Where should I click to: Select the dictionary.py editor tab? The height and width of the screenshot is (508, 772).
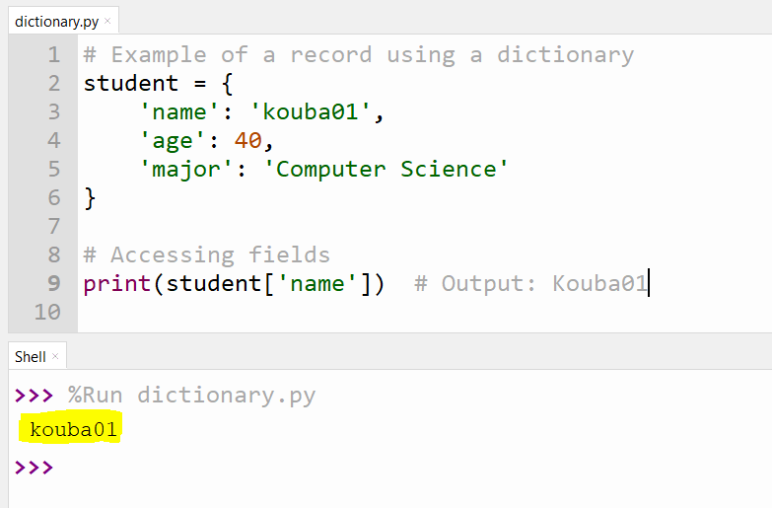[55, 20]
